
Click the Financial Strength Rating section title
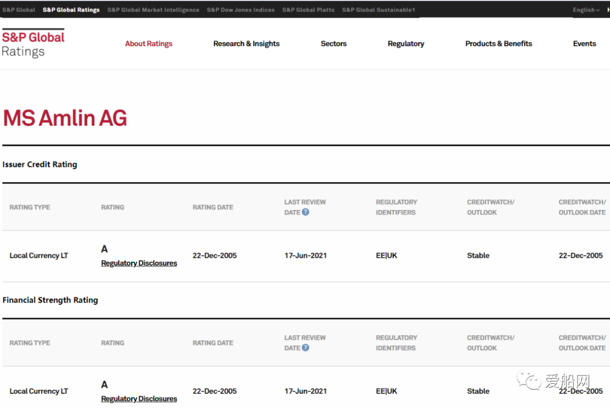click(x=50, y=300)
